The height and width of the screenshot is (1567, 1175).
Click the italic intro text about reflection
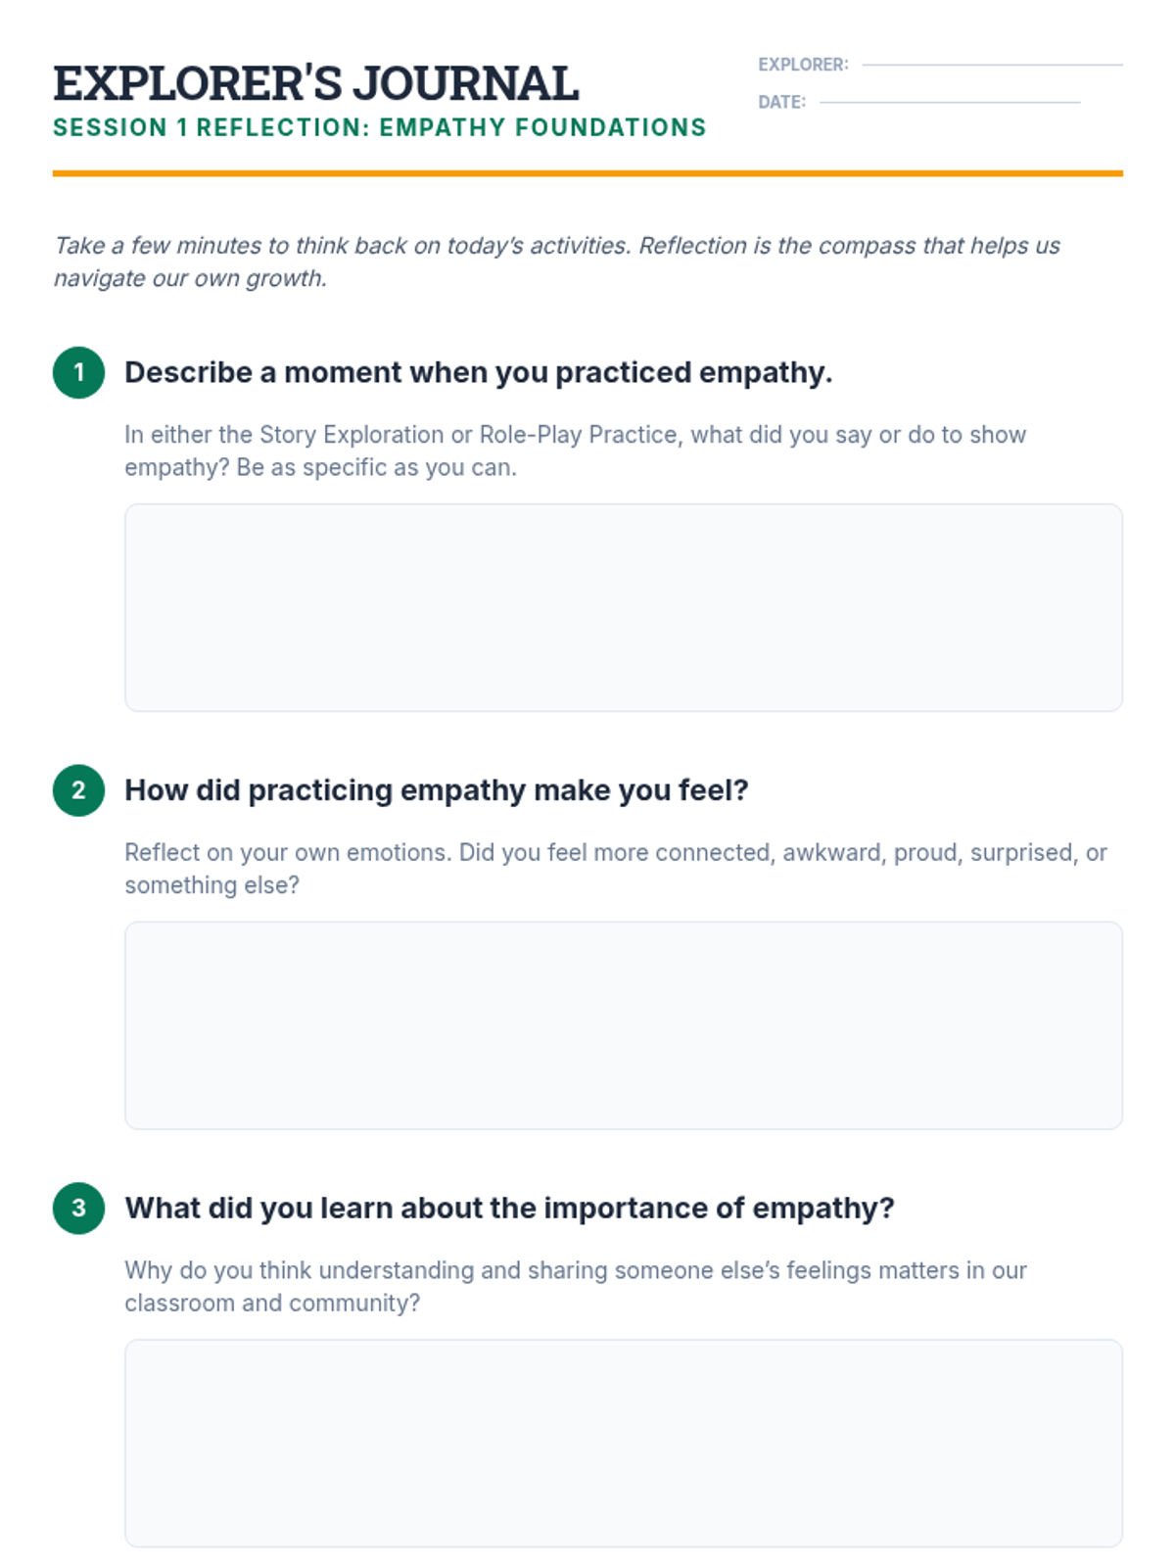[556, 261]
